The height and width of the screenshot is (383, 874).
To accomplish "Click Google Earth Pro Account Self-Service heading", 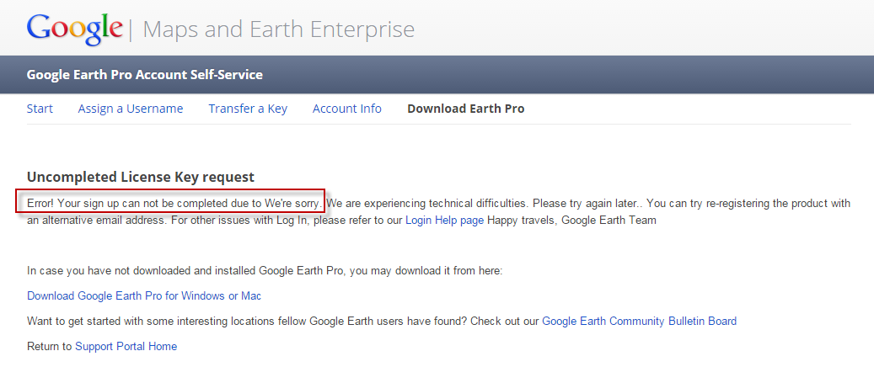I will pos(144,75).
